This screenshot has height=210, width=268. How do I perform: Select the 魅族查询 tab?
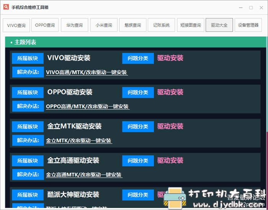(x=132, y=25)
